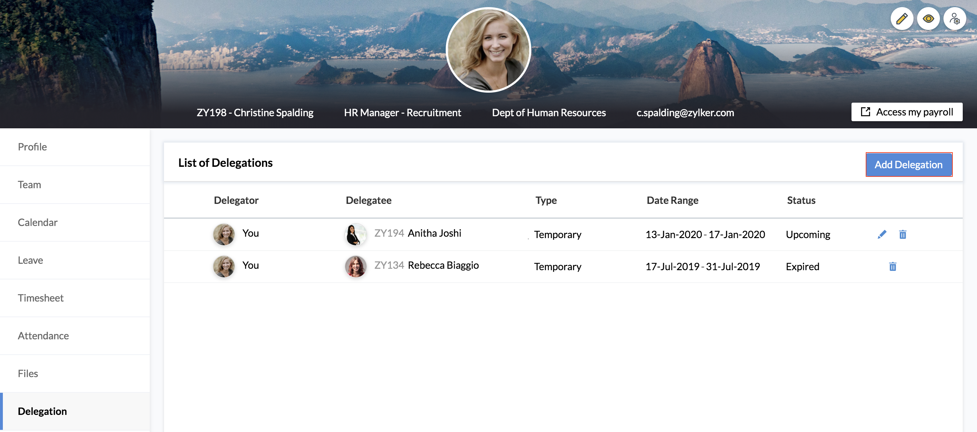Click the c.spalding@zylker.com email address
This screenshot has height=432, width=977.
pos(685,113)
